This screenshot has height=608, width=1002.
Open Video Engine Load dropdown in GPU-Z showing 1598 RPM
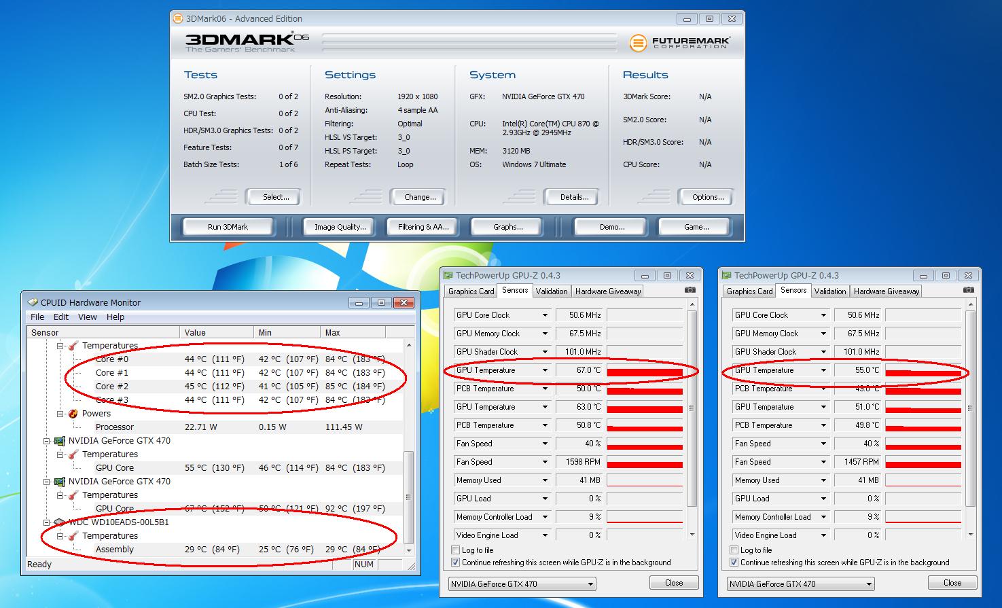[x=545, y=535]
